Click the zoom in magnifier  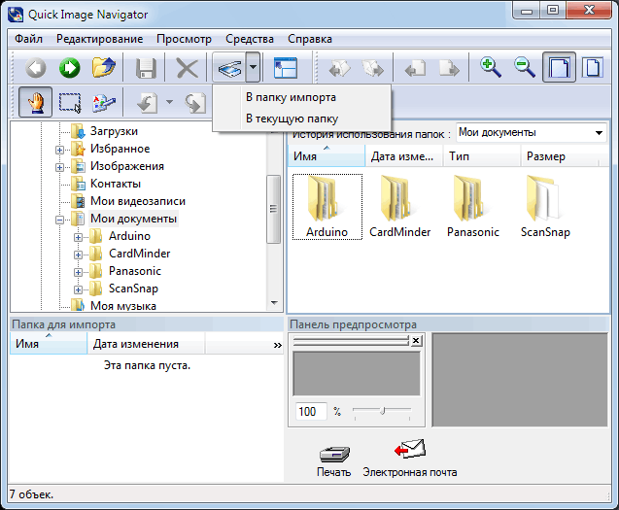click(x=491, y=67)
